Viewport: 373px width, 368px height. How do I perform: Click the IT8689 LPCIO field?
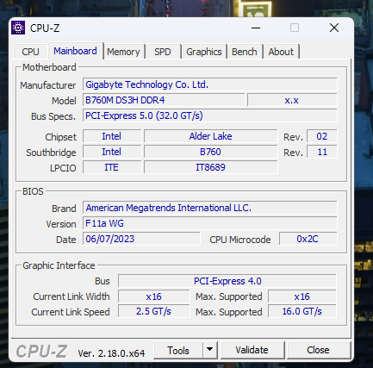coord(210,167)
